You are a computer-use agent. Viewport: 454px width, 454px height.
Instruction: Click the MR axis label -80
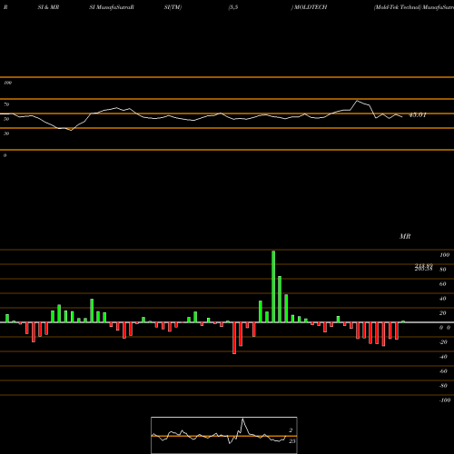tap(443, 386)
